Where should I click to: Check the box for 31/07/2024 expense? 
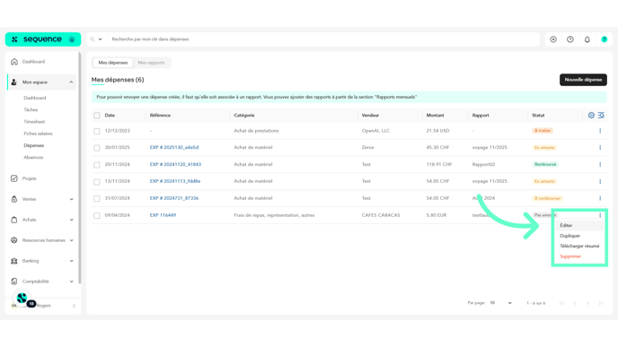click(x=97, y=199)
